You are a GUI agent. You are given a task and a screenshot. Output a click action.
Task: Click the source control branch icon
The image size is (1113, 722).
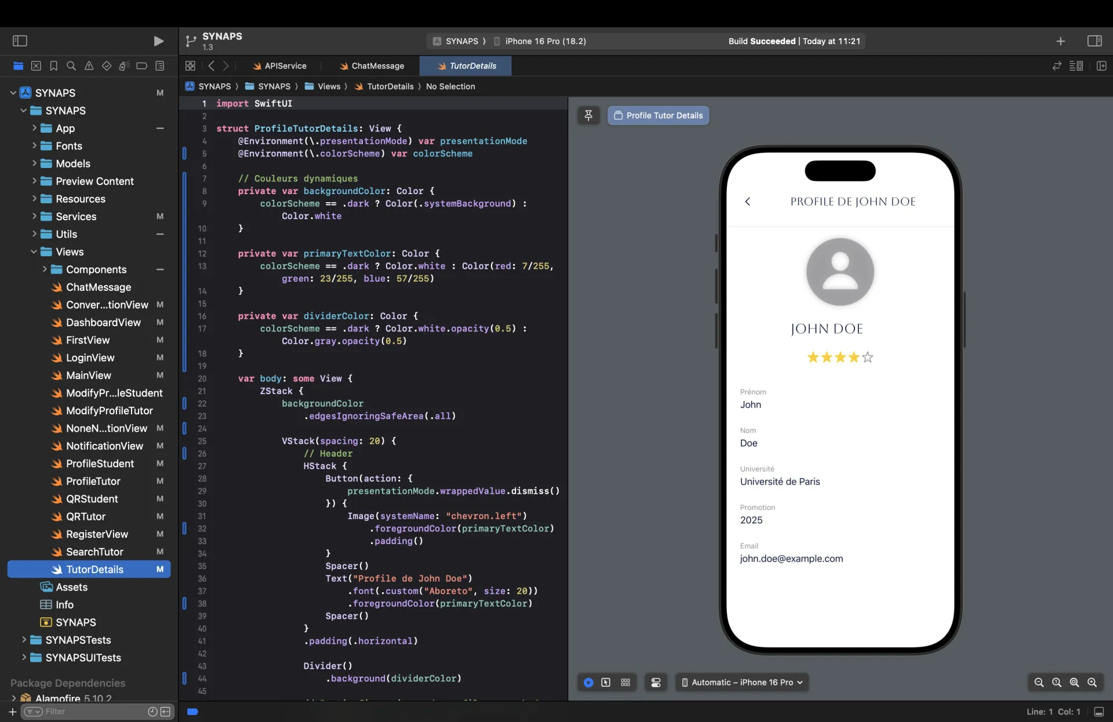coord(190,41)
